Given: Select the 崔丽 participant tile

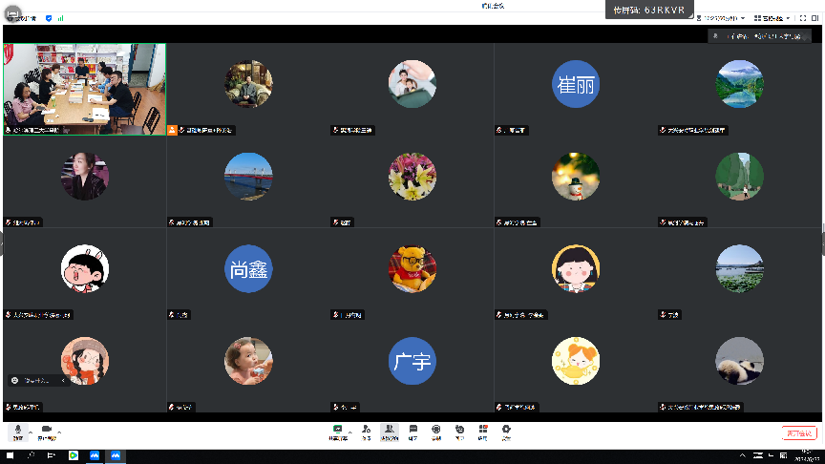Looking at the screenshot, I should point(576,85).
